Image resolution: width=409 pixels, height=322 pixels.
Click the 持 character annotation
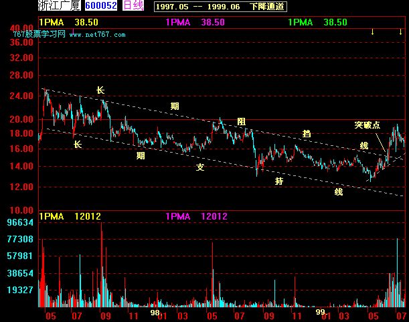coord(279,181)
